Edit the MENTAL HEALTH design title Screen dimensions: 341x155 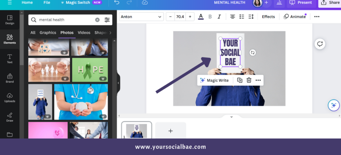pyautogui.click(x=229, y=2)
